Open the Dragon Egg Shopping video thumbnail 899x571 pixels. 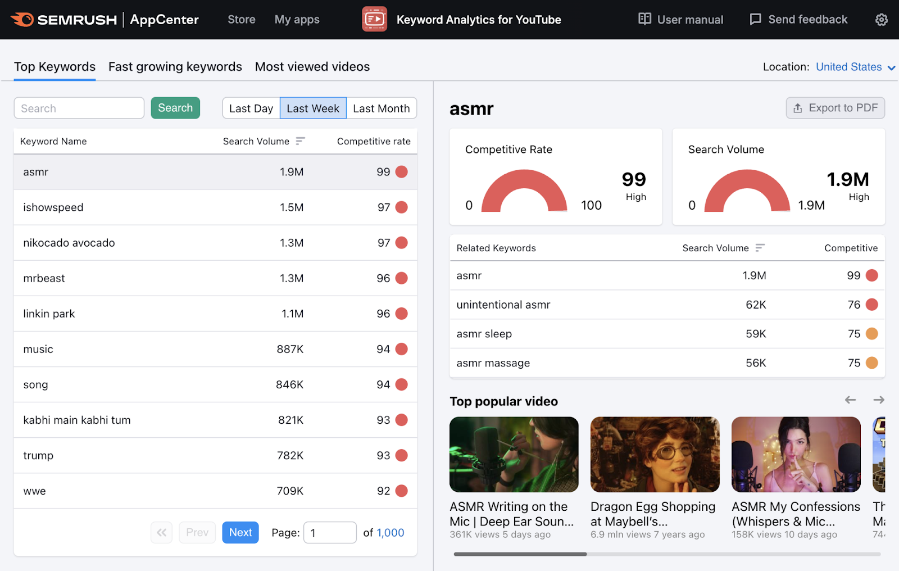(x=655, y=454)
